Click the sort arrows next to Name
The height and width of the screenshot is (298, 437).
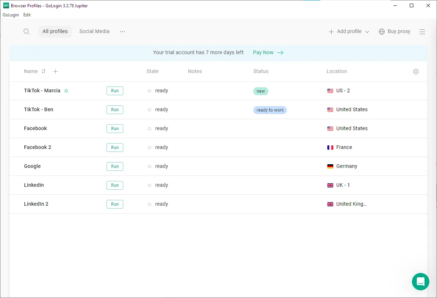tap(44, 71)
